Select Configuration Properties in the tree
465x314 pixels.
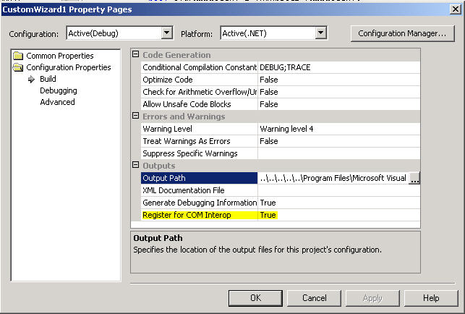pyautogui.click(x=69, y=67)
